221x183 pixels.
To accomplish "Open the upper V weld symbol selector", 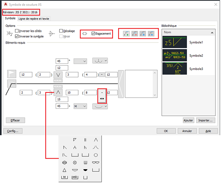I will pyautogui.click(x=58, y=75).
